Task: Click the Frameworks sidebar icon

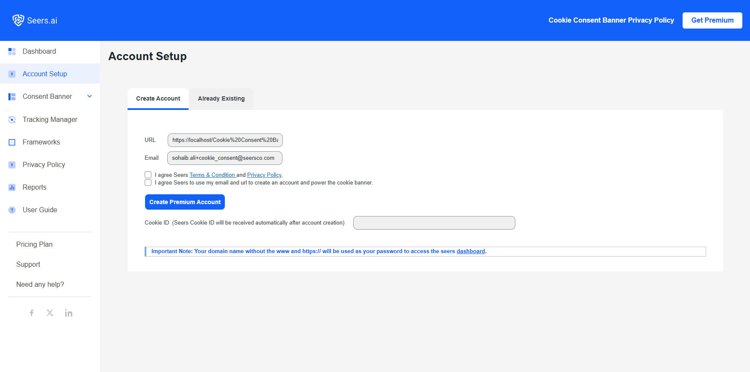Action: [12, 142]
